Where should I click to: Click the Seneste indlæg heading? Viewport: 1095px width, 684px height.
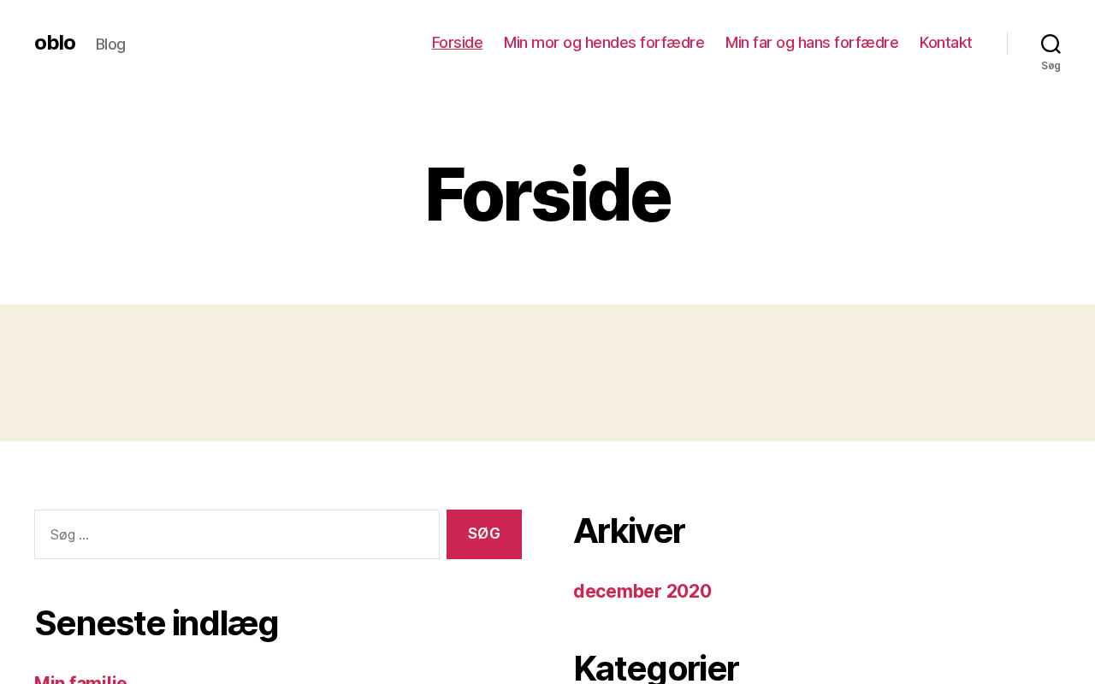pyautogui.click(x=157, y=623)
